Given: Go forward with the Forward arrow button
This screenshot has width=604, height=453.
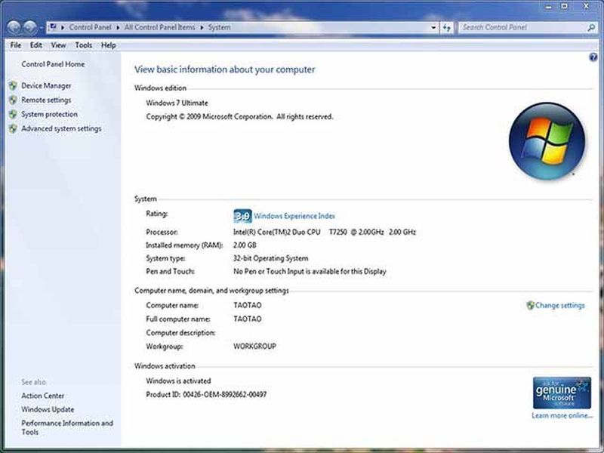Looking at the screenshot, I should (30, 27).
